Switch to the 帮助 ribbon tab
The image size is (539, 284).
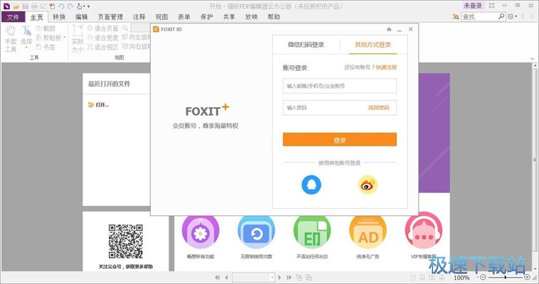(x=274, y=17)
